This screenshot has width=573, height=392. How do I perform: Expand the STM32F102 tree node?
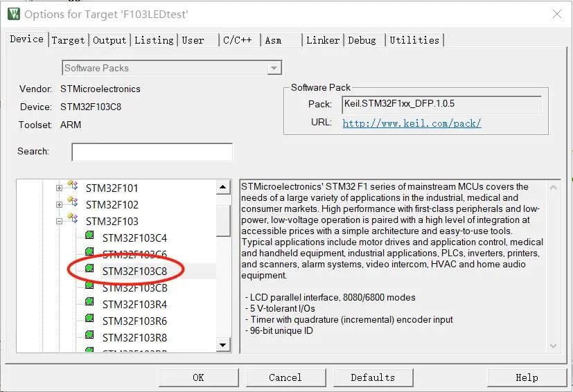pos(59,204)
